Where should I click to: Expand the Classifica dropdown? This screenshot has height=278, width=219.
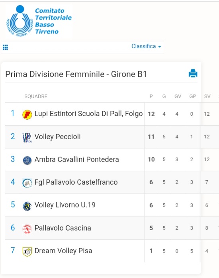(146, 46)
